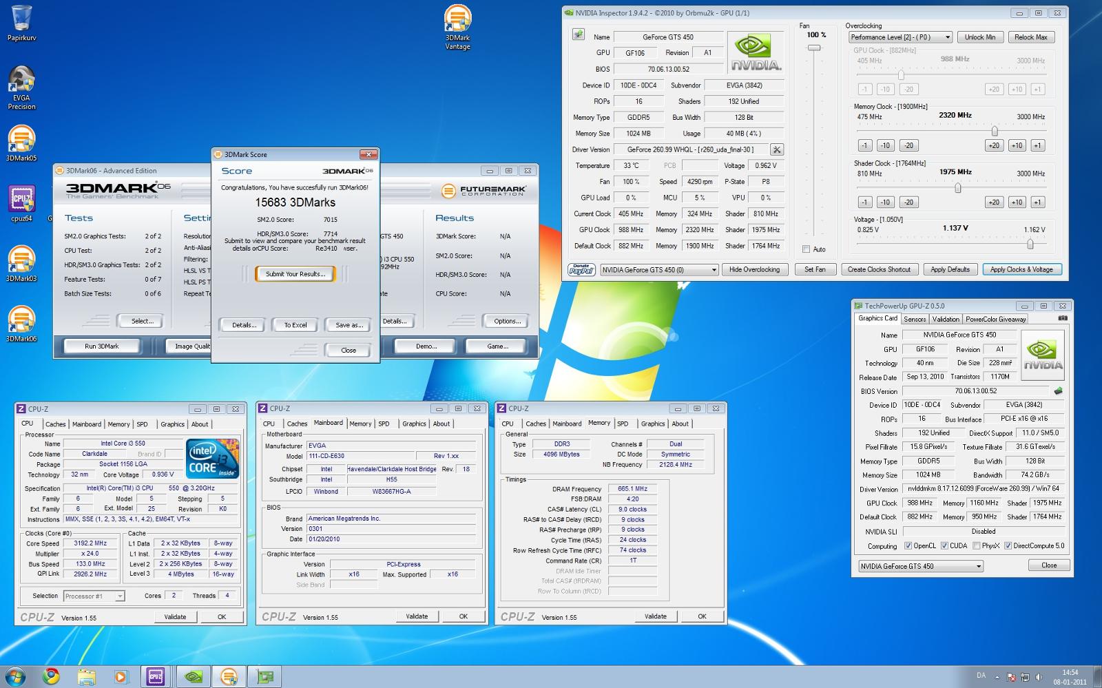Open the GPU selection dropdown in GPU-Z
Image resolution: width=1102 pixels, height=688 pixels.
[921, 566]
